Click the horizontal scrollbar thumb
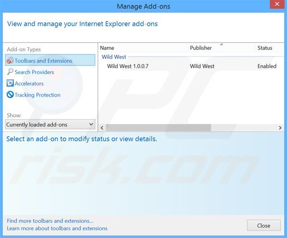This screenshot has height=238, width=287. (x=158, y=128)
